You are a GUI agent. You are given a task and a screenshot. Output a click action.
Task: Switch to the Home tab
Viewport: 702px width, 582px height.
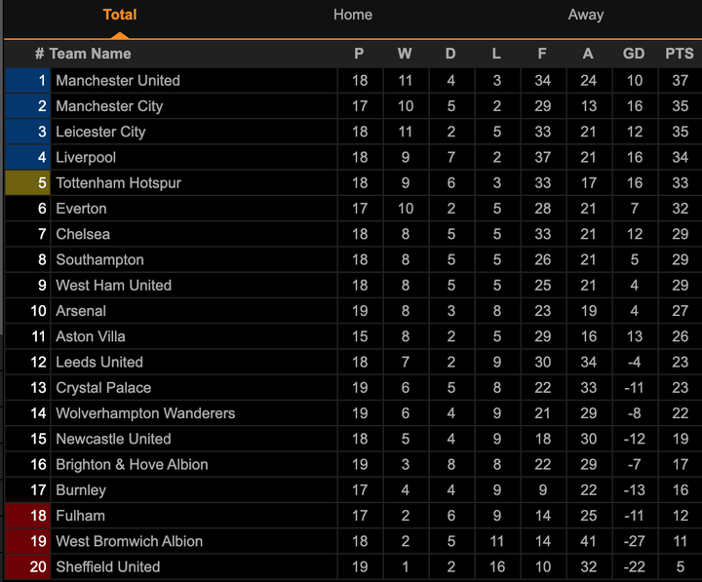(x=352, y=15)
